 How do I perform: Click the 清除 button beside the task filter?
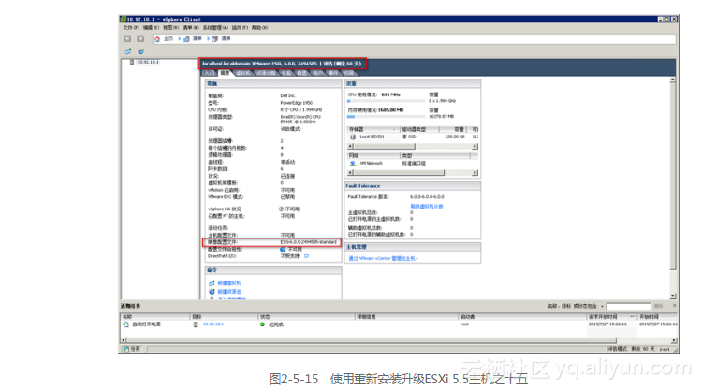tap(658, 307)
